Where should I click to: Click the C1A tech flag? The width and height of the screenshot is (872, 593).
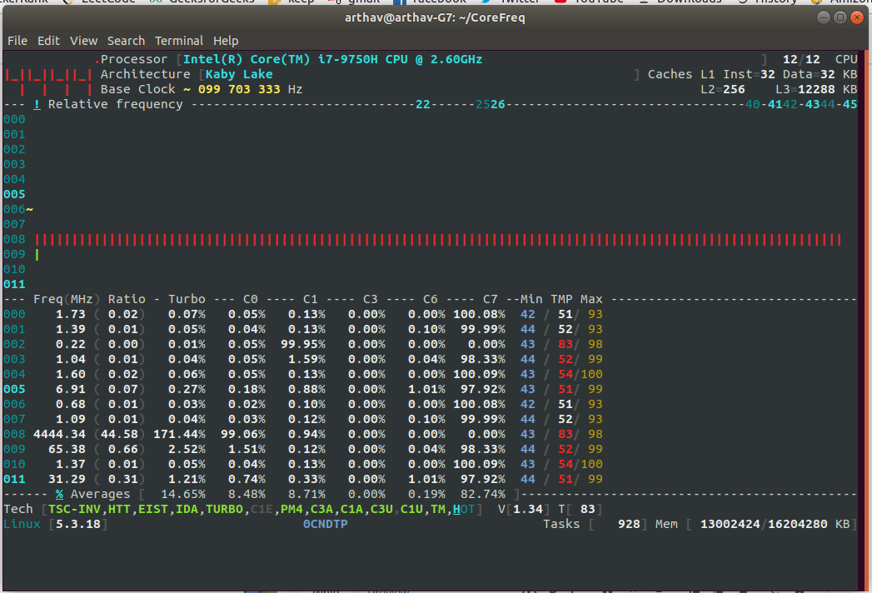pos(351,509)
